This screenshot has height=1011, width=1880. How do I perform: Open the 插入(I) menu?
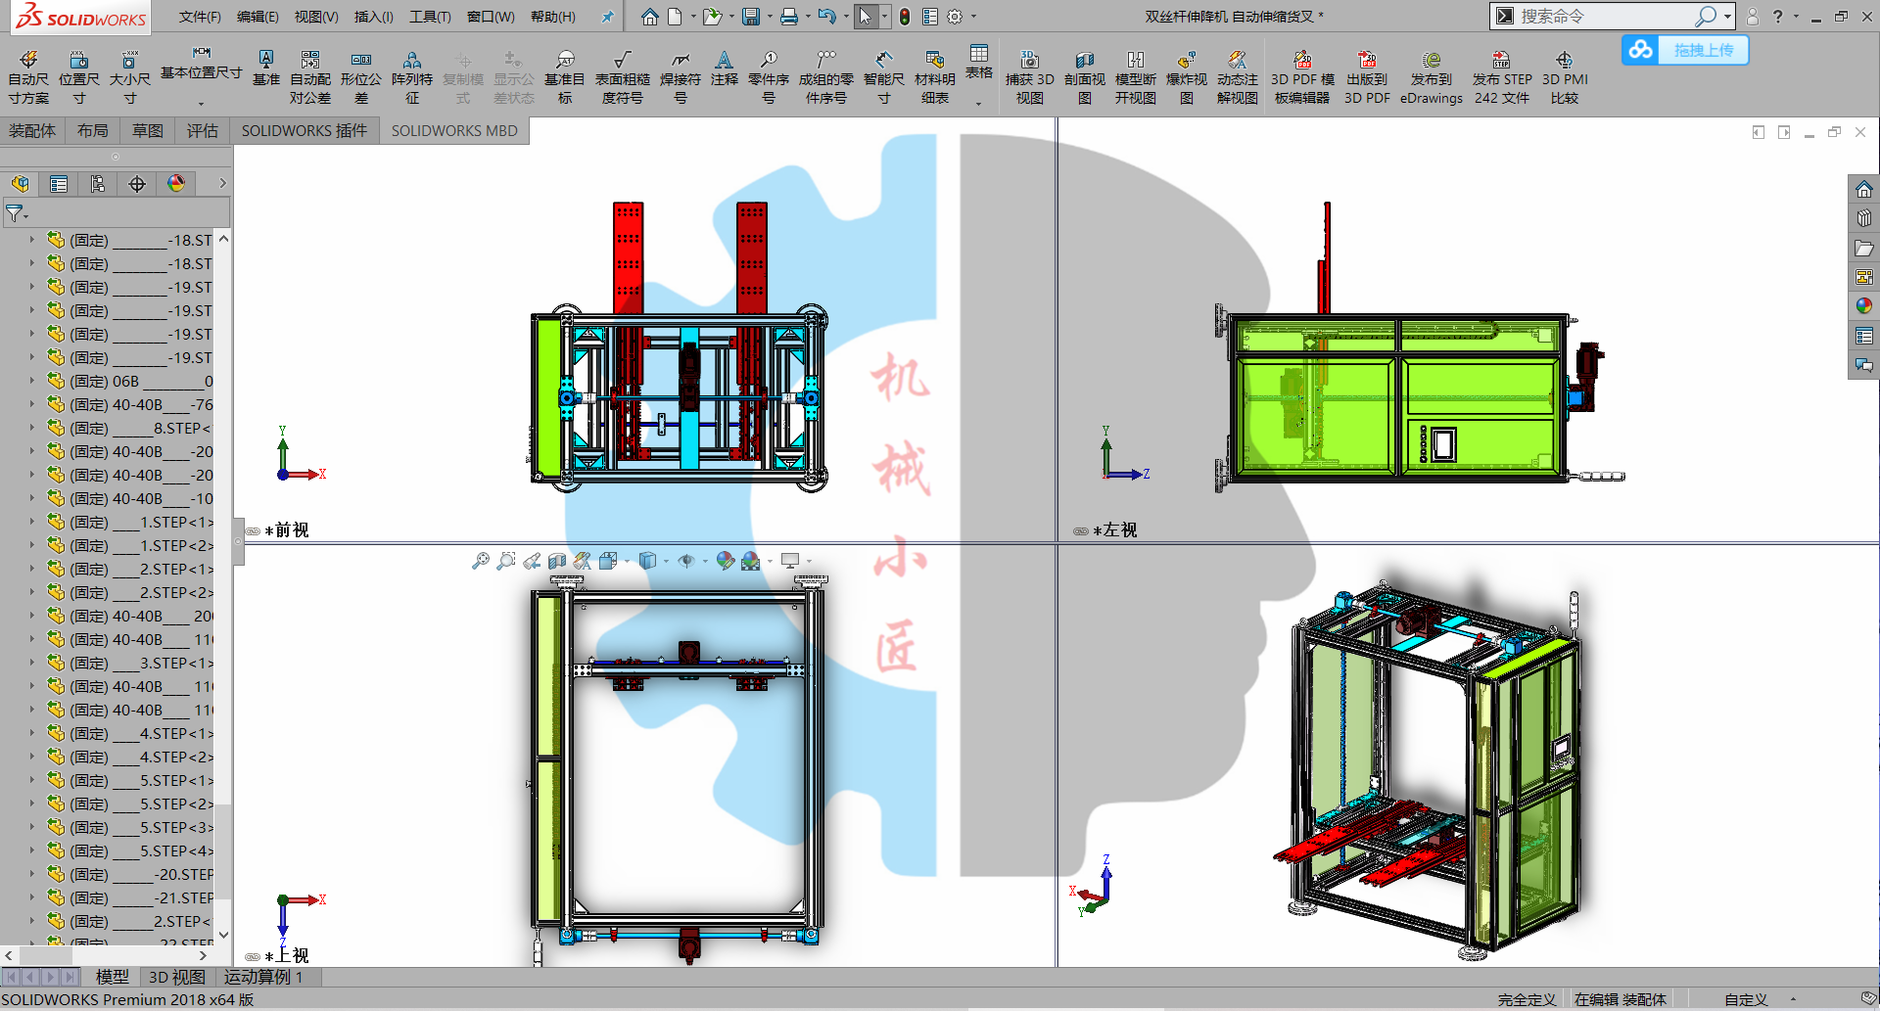click(x=373, y=17)
